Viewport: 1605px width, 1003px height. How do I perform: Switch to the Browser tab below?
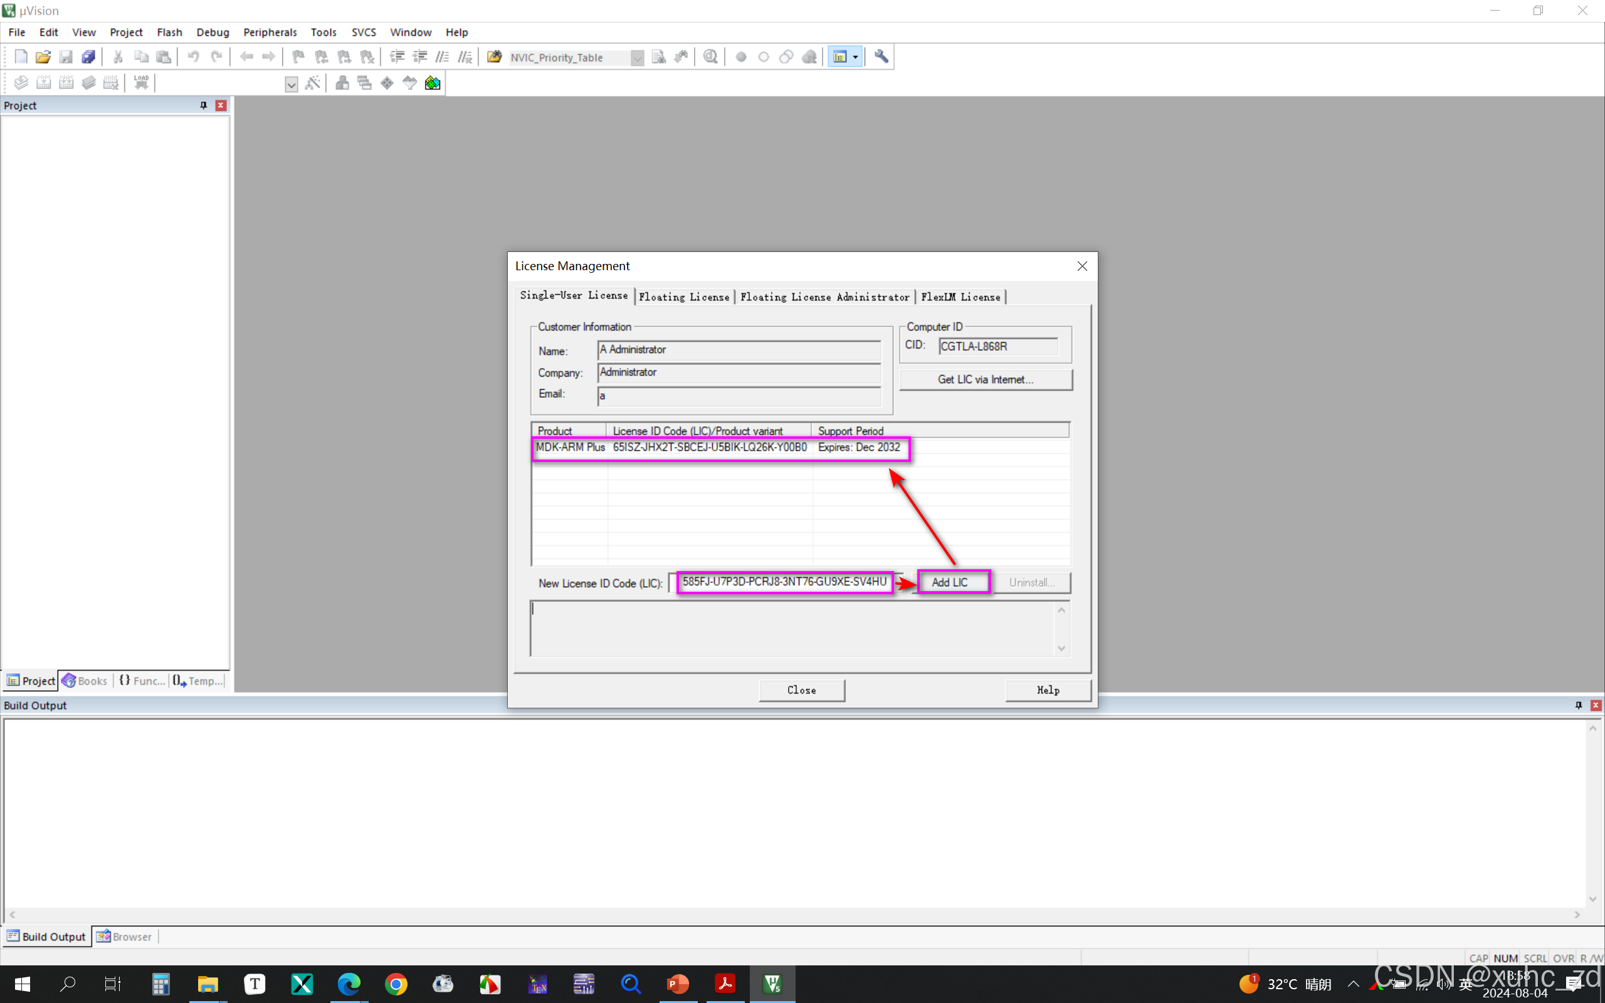pyautogui.click(x=125, y=936)
